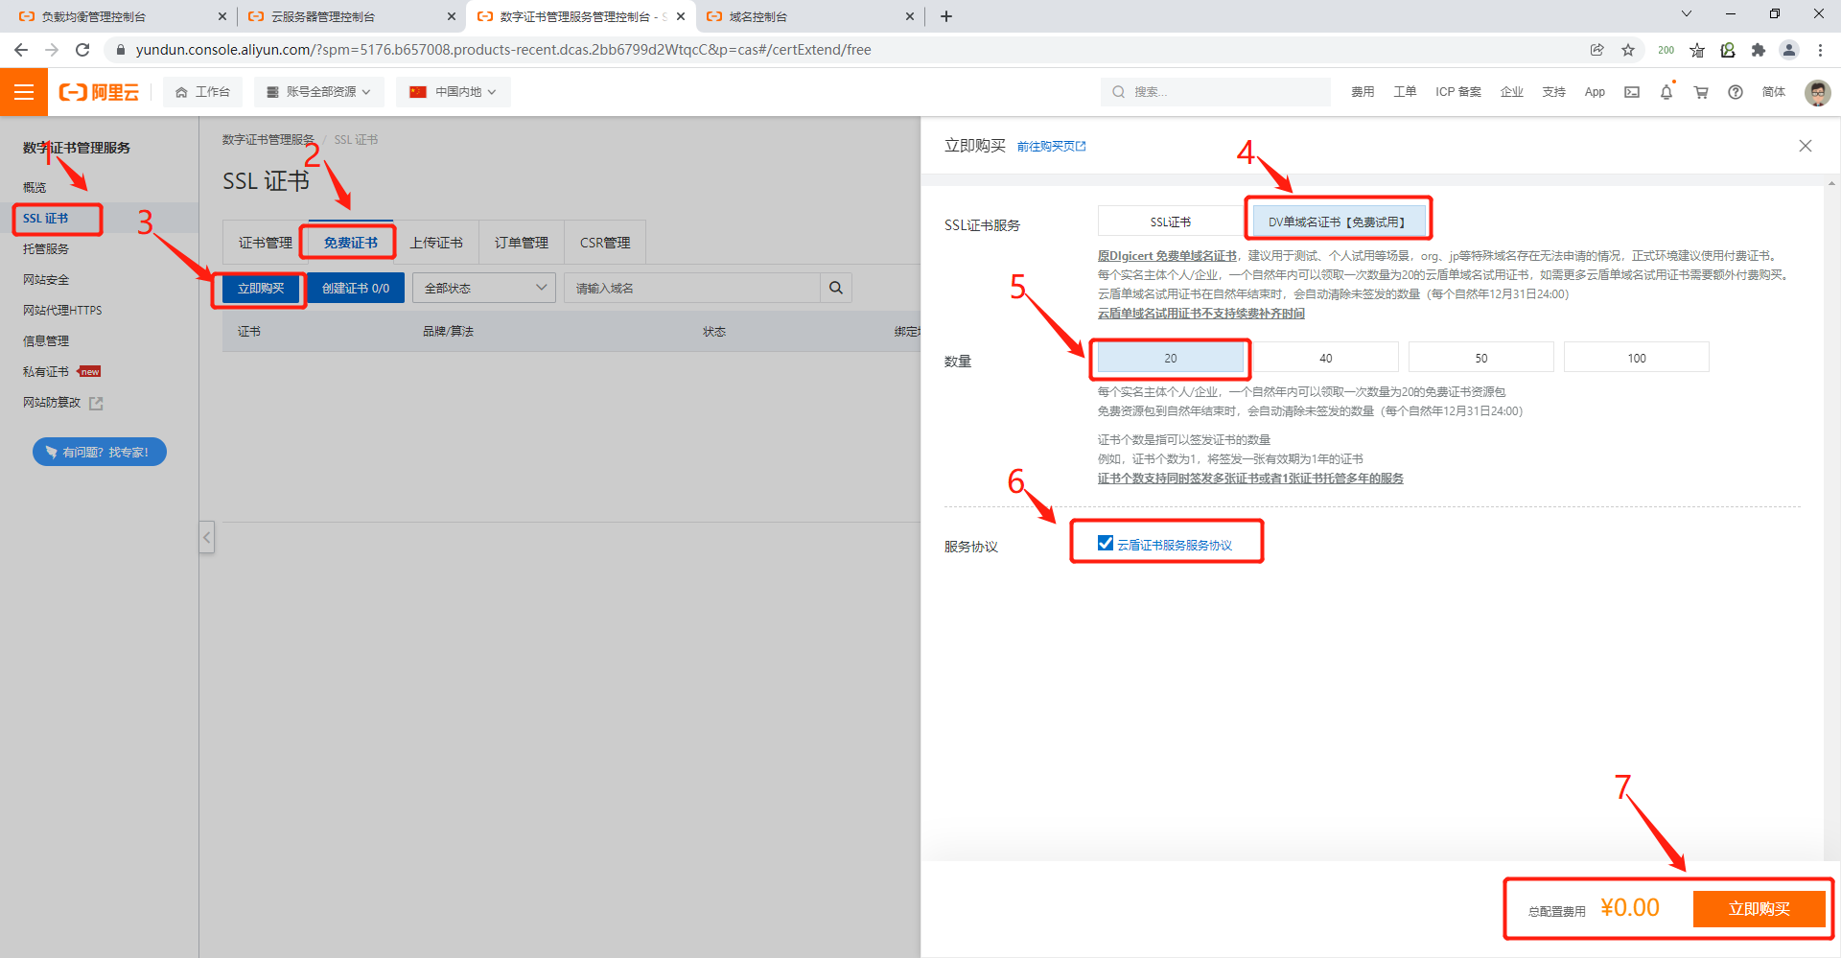Open the App menu

[x=1595, y=92]
